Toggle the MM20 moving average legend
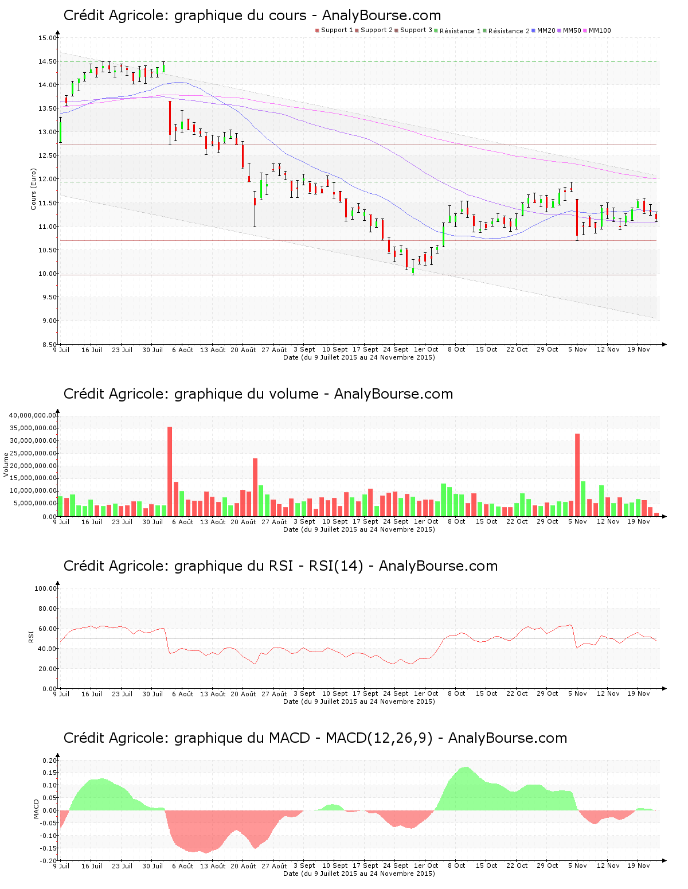The height and width of the screenshot is (889, 688). click(545, 30)
